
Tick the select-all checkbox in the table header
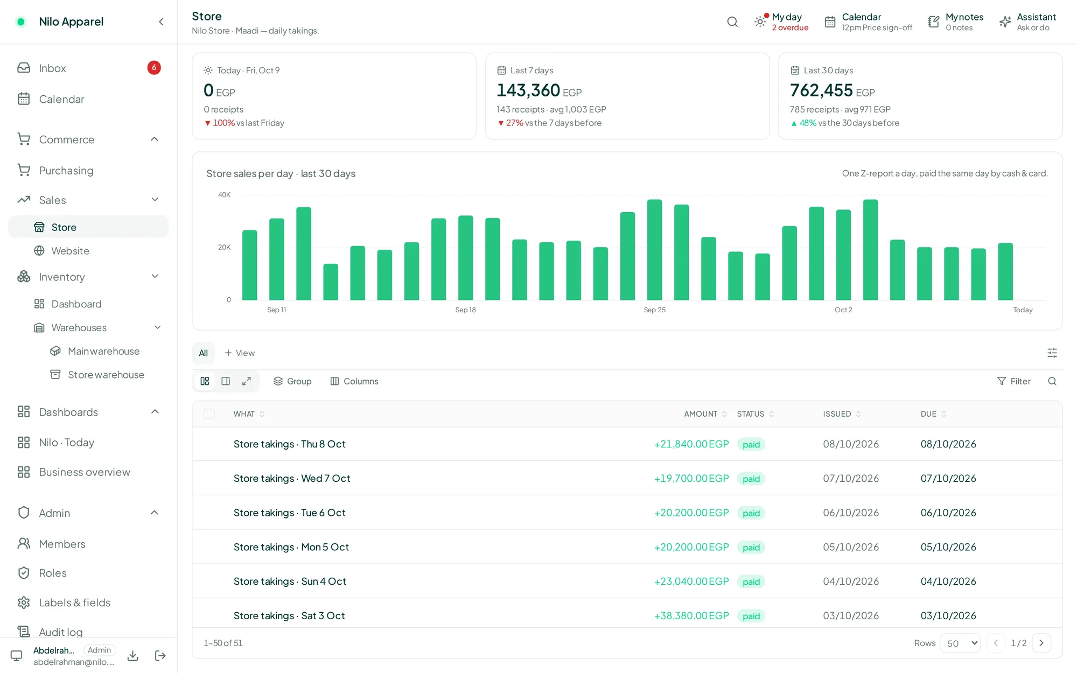coord(209,414)
